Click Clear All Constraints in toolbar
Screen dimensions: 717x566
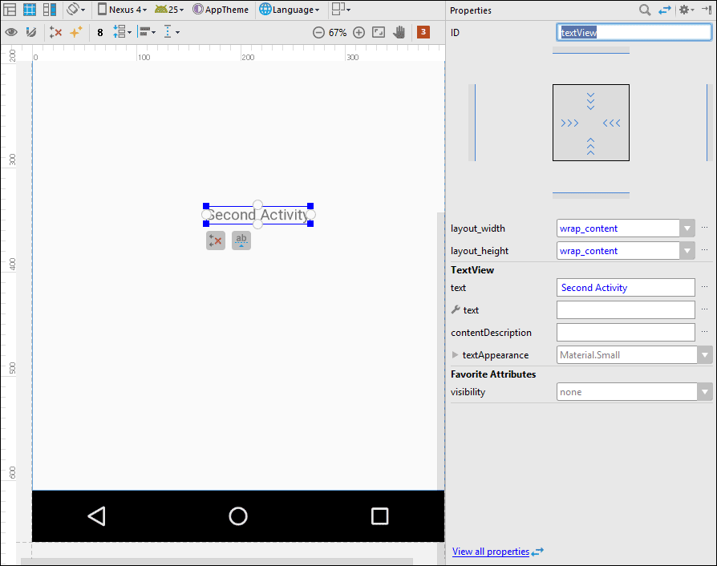click(55, 33)
